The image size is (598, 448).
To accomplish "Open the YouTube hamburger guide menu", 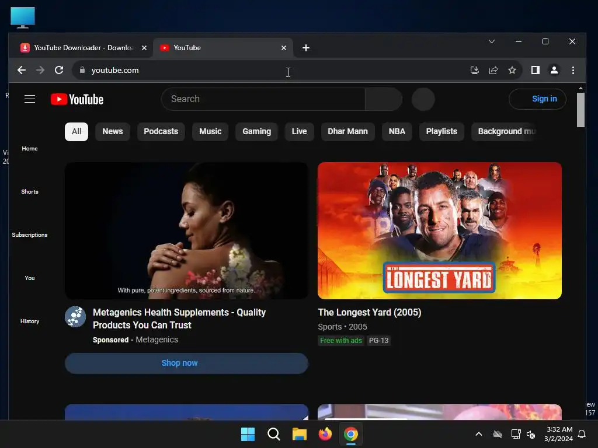I will pos(30,99).
